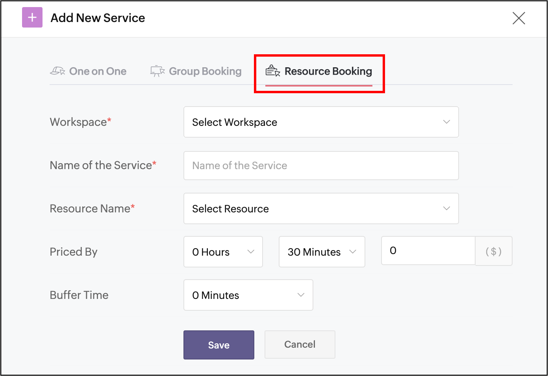The width and height of the screenshot is (548, 376).
Task: Switch to the Group Booking tab
Action: pos(205,71)
